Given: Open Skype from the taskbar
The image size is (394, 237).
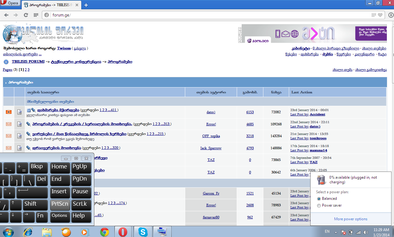Looking at the screenshot, I should (x=143, y=232).
